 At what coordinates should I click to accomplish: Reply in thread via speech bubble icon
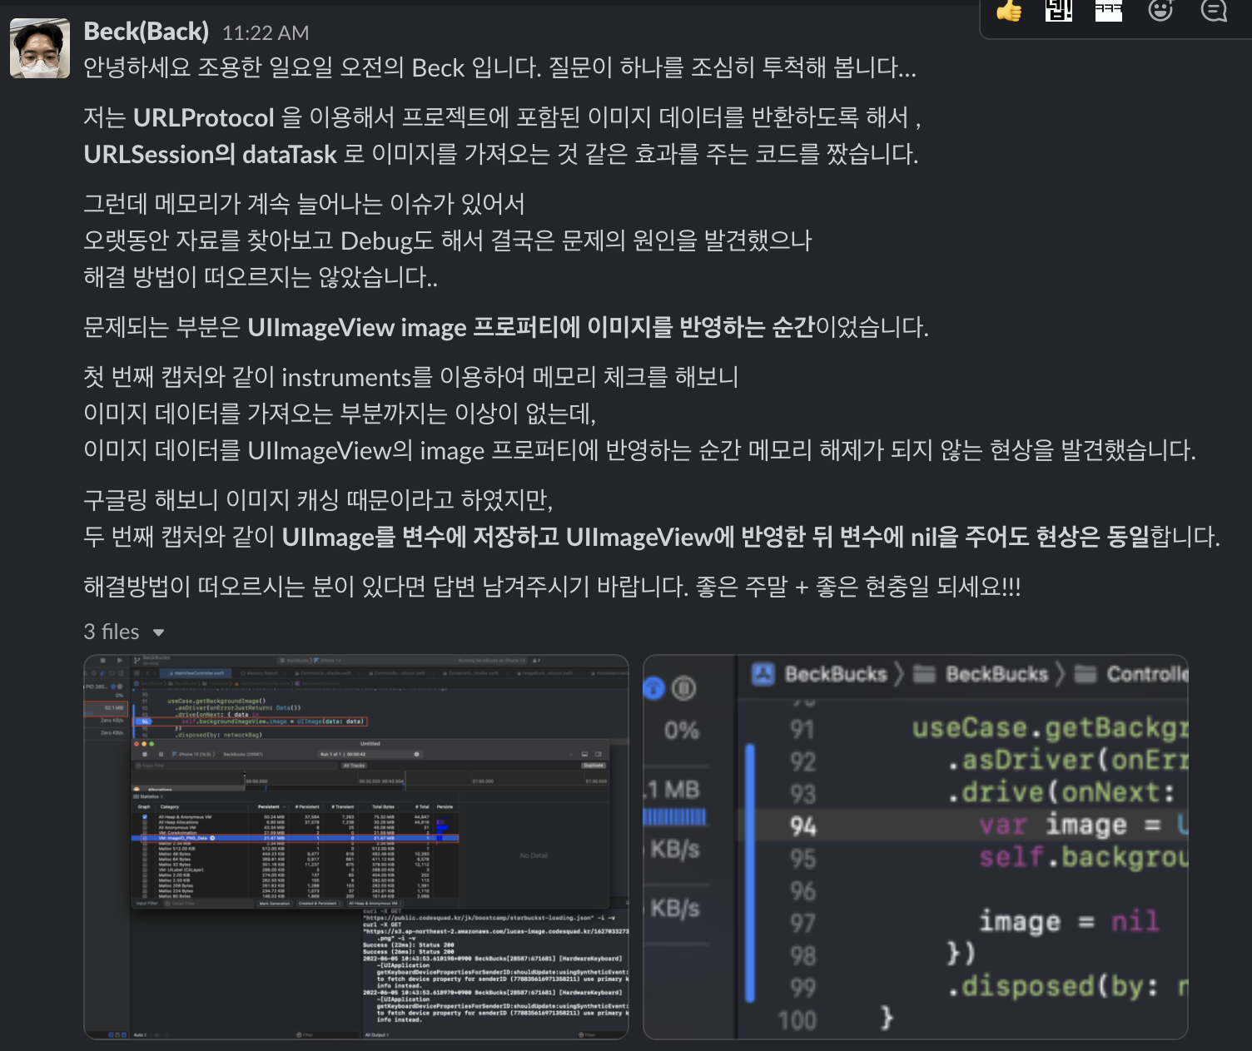click(1214, 11)
